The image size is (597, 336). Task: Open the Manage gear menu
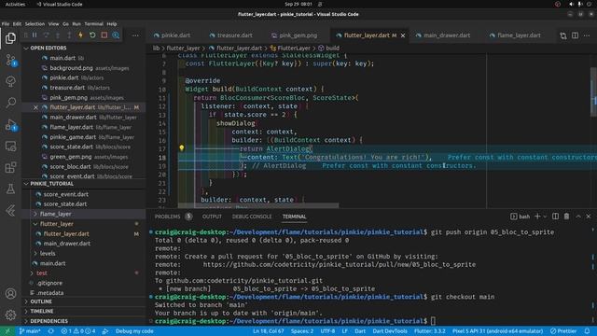10,315
